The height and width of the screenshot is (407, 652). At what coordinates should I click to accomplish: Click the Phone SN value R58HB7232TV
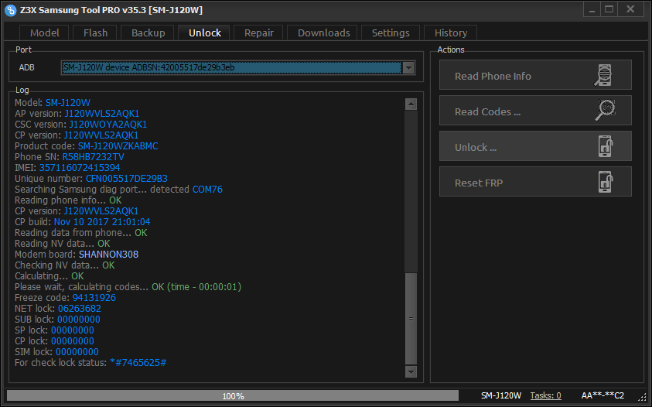93,157
